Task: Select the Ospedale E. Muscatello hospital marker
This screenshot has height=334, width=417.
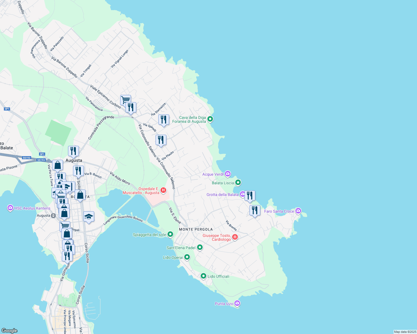Action: [x=164, y=190]
